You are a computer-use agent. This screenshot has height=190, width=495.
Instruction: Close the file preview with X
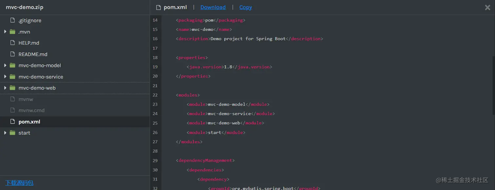click(487, 7)
